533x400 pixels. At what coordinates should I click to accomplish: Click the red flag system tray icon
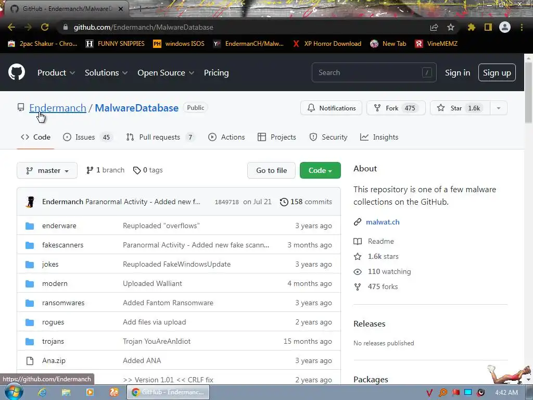click(x=455, y=393)
